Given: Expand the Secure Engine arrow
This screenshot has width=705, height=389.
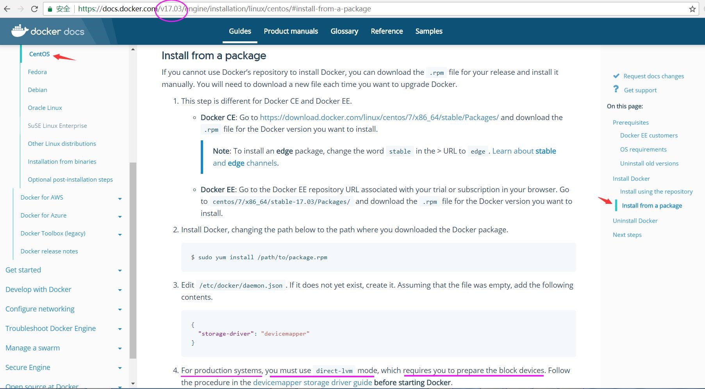Looking at the screenshot, I should pyautogui.click(x=120, y=368).
